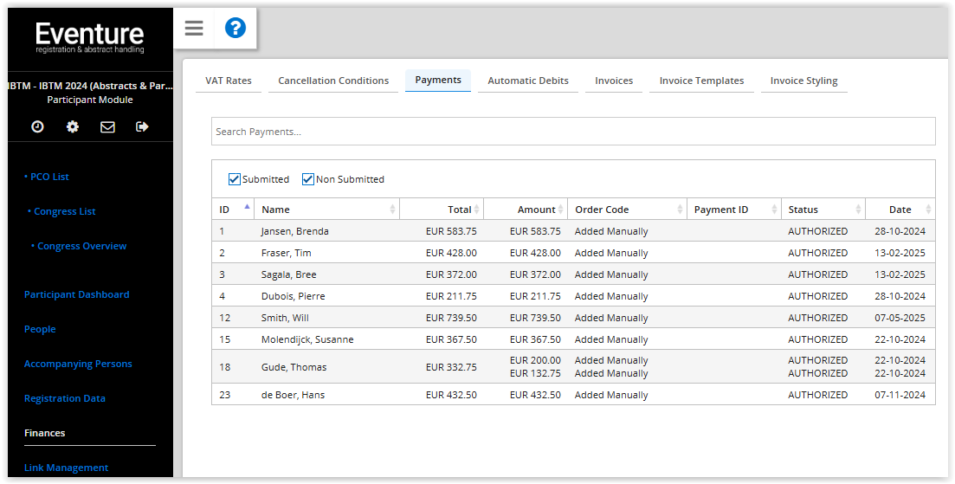Screen dimensions: 955x484
Task: Click AUTHORIZED status in Hans de Boer row
Action: click(818, 395)
